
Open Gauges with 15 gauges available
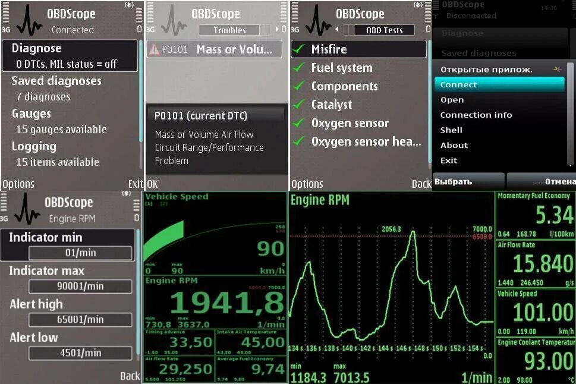(70, 121)
